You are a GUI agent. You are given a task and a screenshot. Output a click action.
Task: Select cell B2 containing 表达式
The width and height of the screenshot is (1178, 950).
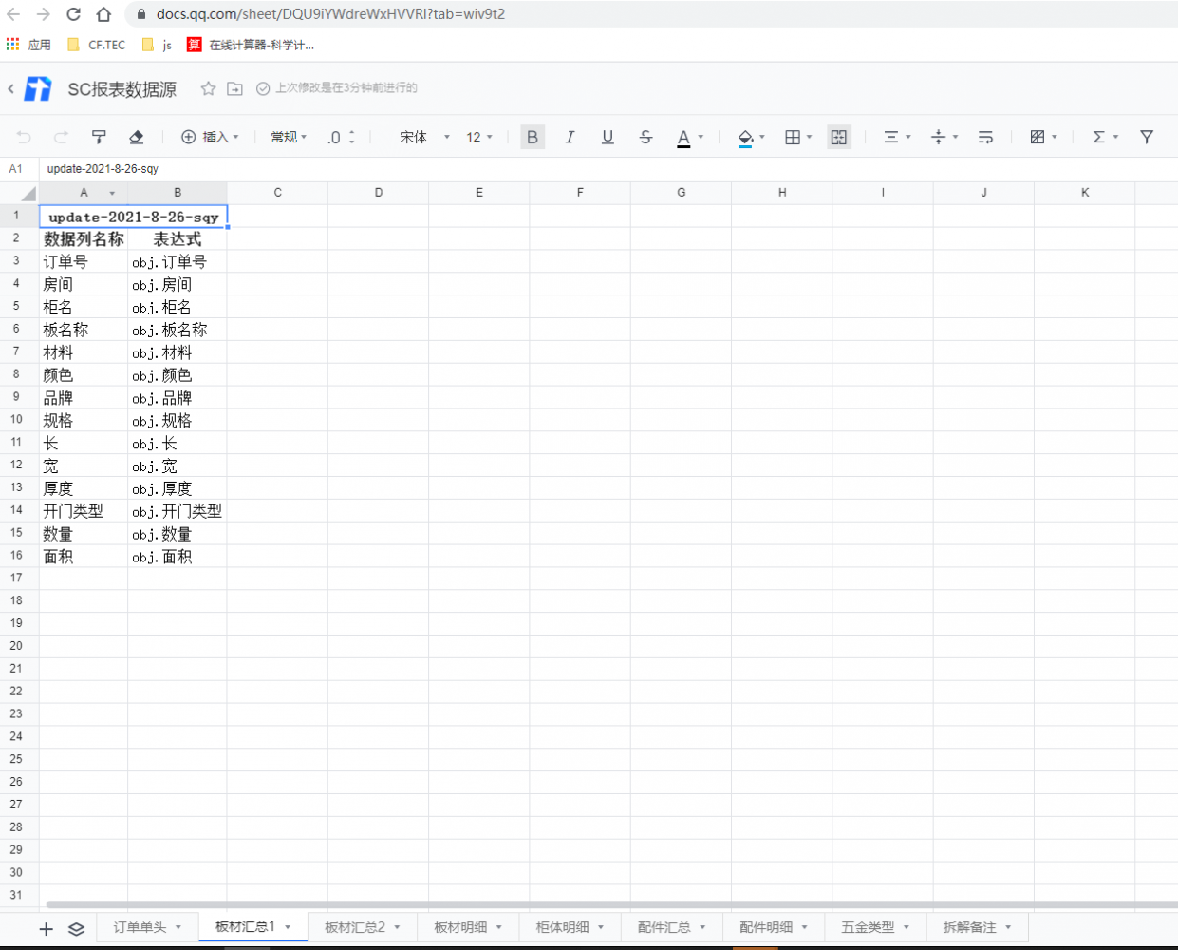coord(178,239)
